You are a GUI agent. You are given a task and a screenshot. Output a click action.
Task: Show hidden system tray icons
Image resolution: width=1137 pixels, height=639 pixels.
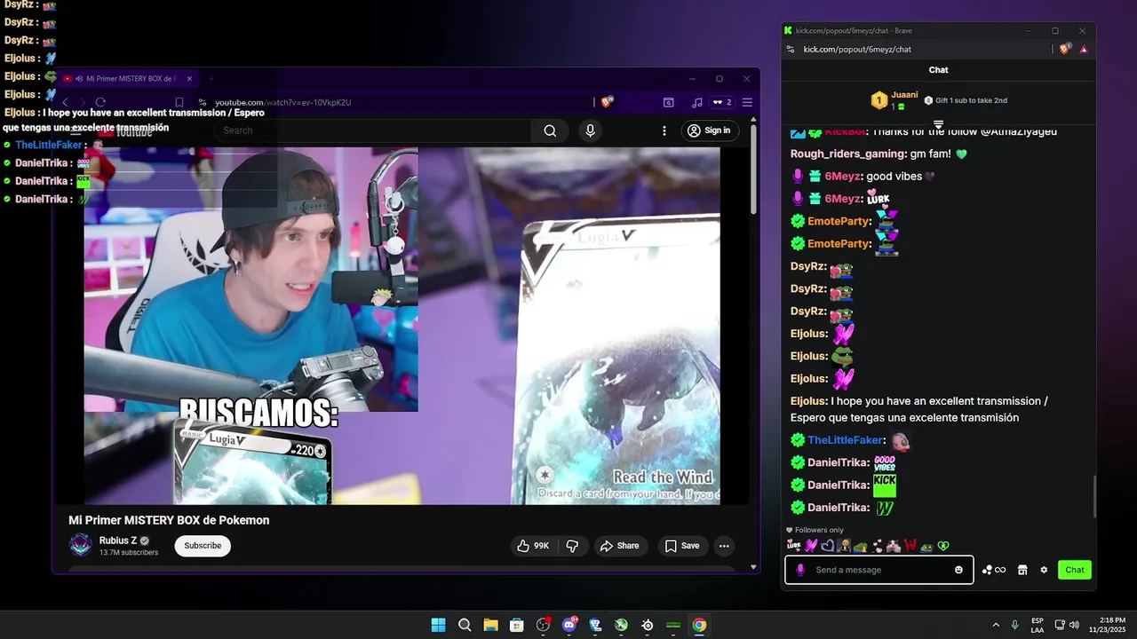pos(996,625)
